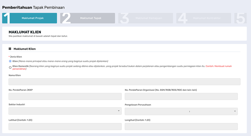The width and height of the screenshot is (251, 136).
Task: Click the large step number 3
Action: [124, 18]
